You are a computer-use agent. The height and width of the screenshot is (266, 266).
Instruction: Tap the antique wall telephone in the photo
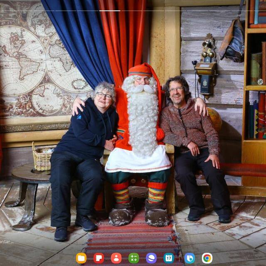(x=207, y=66)
